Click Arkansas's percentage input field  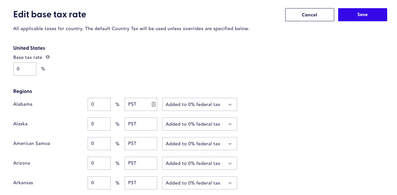99,183
